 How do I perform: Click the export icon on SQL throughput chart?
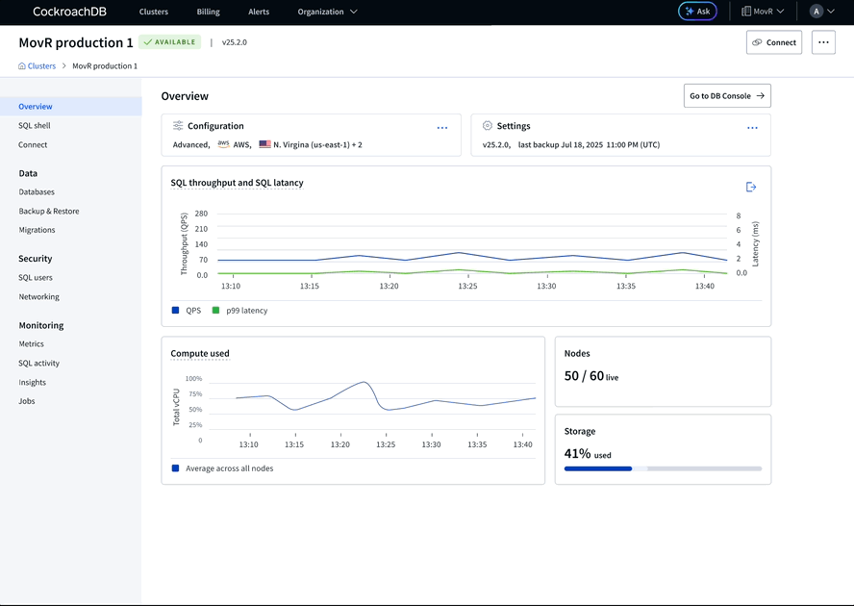pyautogui.click(x=751, y=187)
